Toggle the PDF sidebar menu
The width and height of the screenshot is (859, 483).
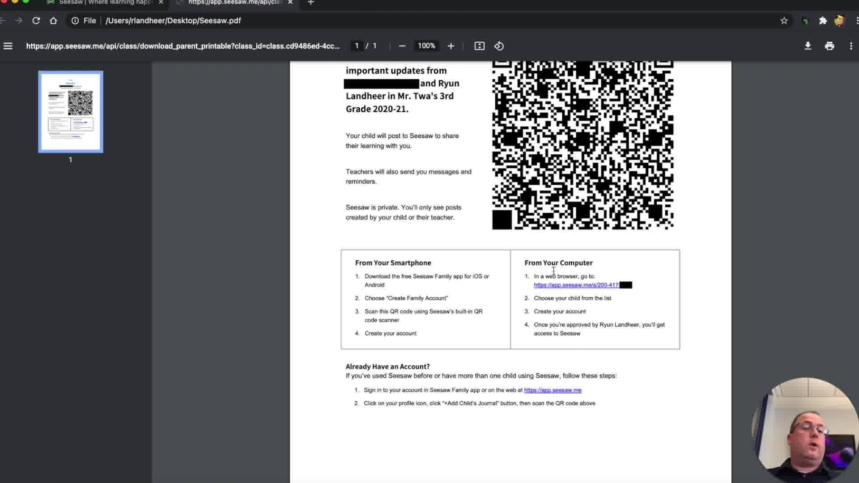(8, 46)
